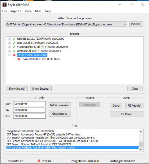The image size is (149, 164).
Task: Clear the imports list
Action: (135, 89)
